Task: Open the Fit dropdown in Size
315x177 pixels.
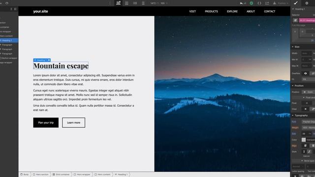Action: click(309, 80)
